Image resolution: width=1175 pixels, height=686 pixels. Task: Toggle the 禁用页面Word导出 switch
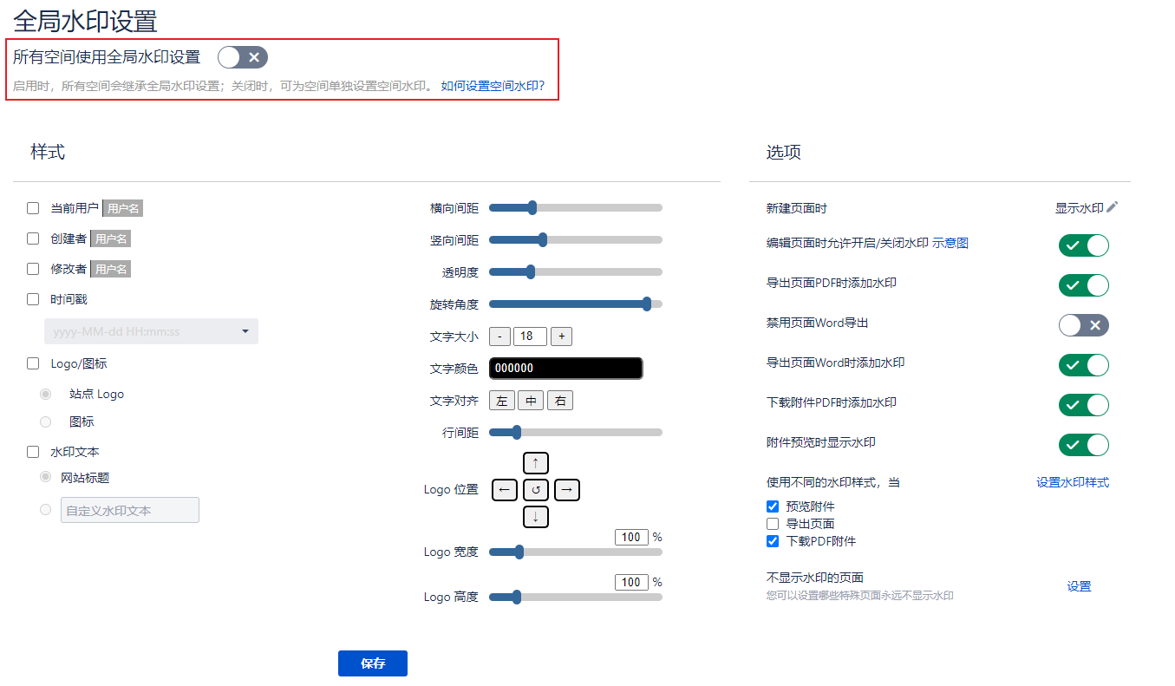tap(1083, 325)
